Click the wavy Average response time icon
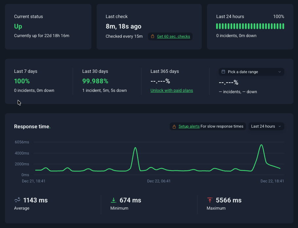The image size is (298, 228). click(17, 200)
